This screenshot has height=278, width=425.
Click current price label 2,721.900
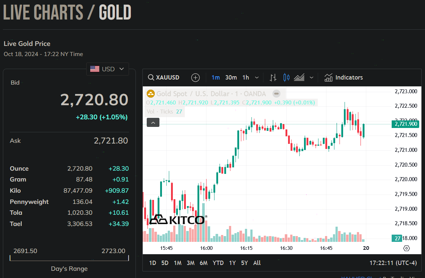tap(405, 124)
